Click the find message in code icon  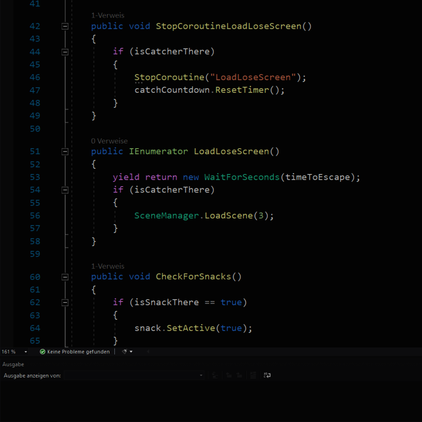215,375
